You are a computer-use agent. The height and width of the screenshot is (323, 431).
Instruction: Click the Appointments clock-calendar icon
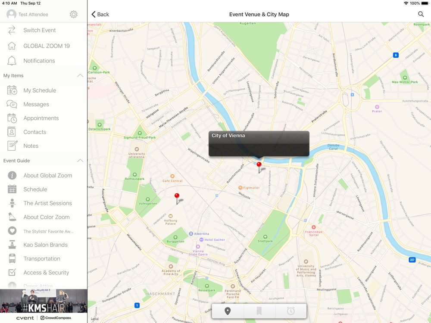coord(12,118)
